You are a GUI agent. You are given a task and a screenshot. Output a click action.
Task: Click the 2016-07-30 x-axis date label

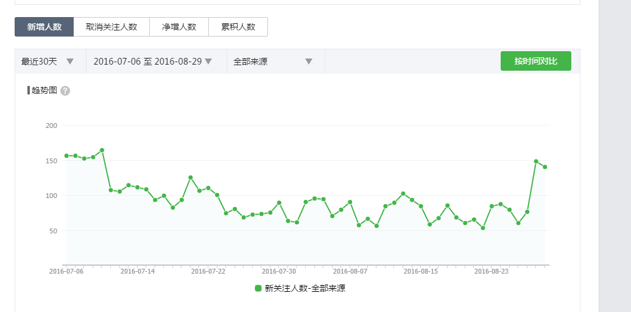pos(279,271)
